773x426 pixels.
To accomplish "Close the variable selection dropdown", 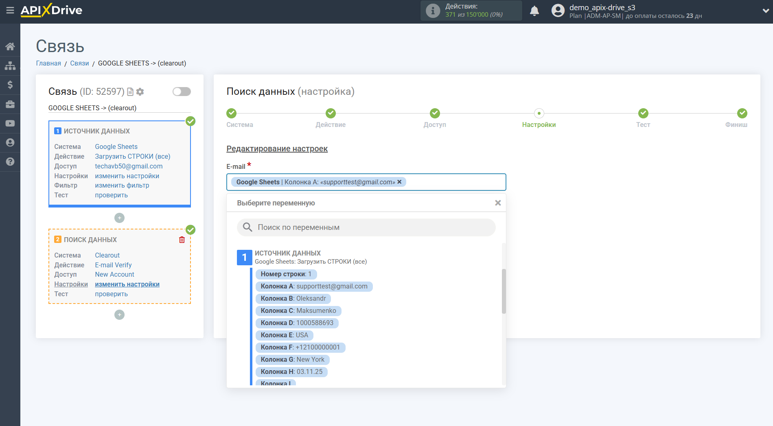I will pos(497,203).
